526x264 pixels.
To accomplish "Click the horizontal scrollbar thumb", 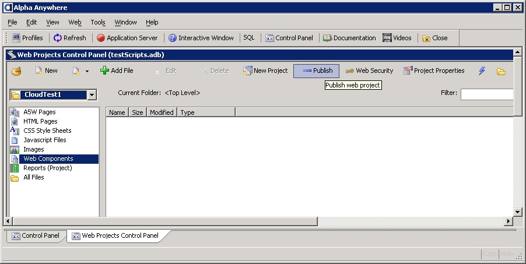I will click(x=164, y=221).
